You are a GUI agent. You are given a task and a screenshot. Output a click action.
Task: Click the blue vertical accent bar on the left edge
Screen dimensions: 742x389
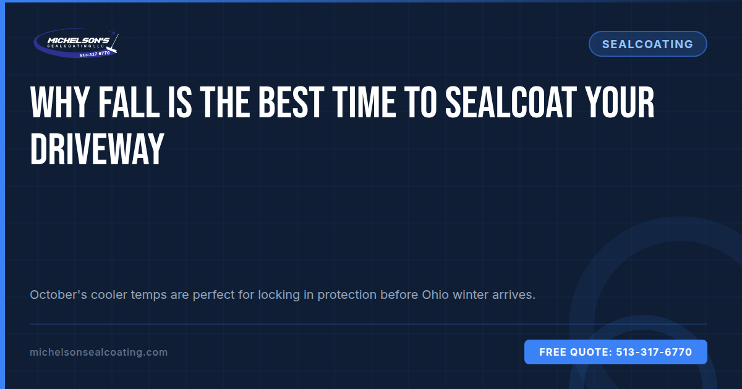click(x=2, y=194)
